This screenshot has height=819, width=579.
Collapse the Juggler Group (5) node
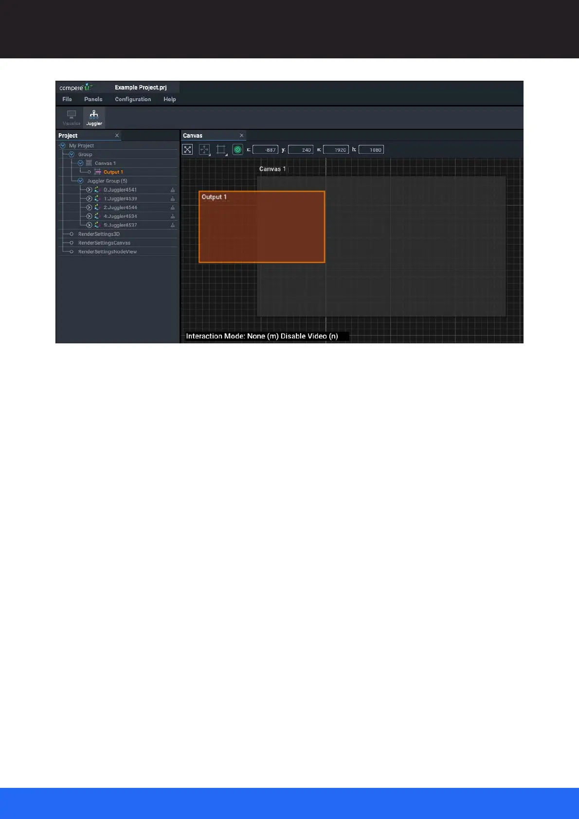(x=80, y=181)
